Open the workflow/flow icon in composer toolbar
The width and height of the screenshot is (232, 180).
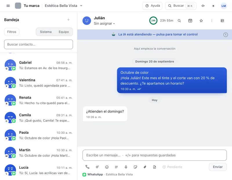click(x=88, y=167)
